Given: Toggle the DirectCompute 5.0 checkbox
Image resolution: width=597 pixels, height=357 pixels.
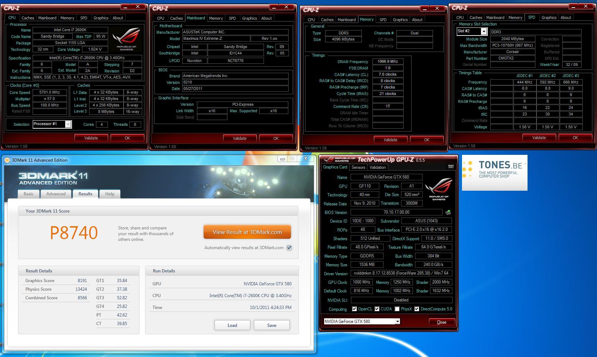Looking at the screenshot, I should click(x=417, y=309).
